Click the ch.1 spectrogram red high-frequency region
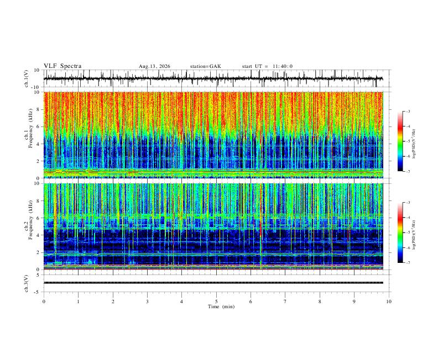 coord(213,112)
